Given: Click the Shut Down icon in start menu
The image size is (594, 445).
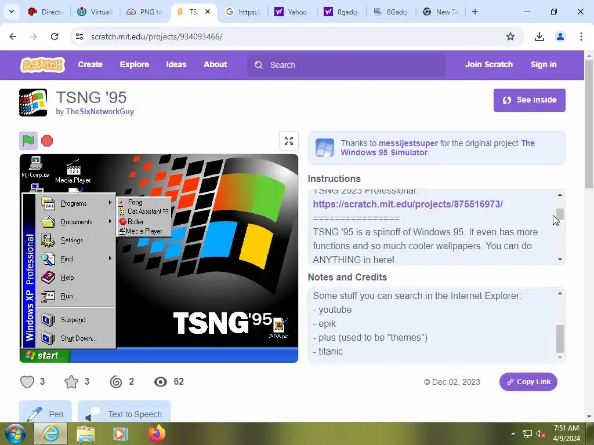Looking at the screenshot, I should coord(48,338).
